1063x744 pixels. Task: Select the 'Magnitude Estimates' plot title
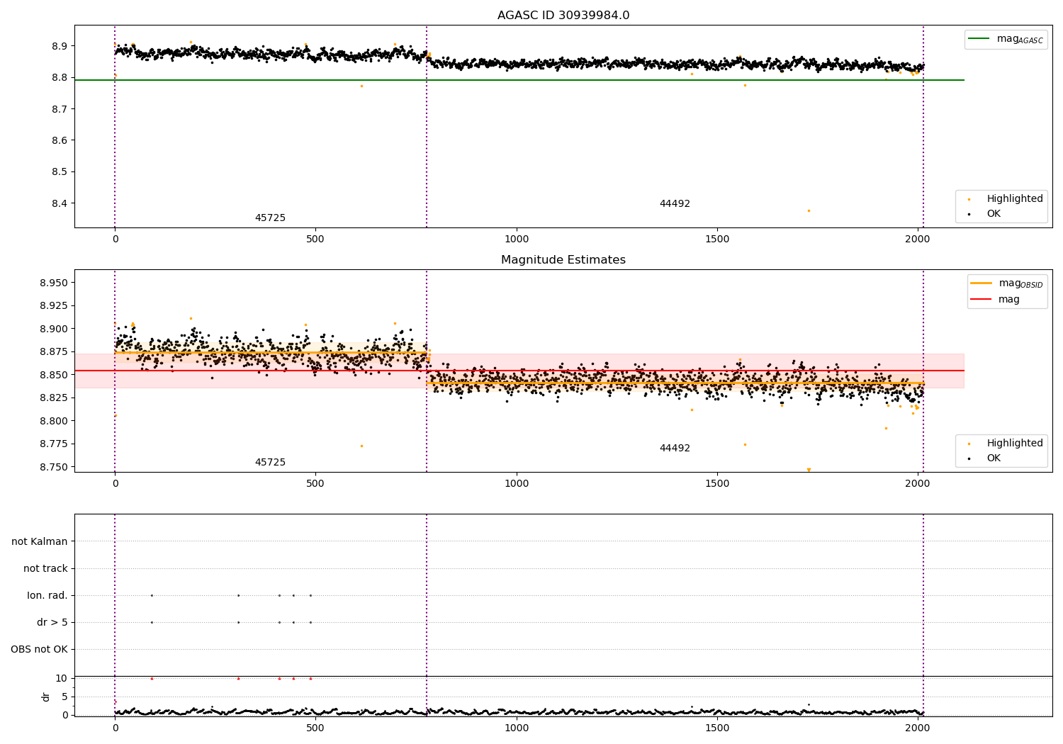[563, 260]
